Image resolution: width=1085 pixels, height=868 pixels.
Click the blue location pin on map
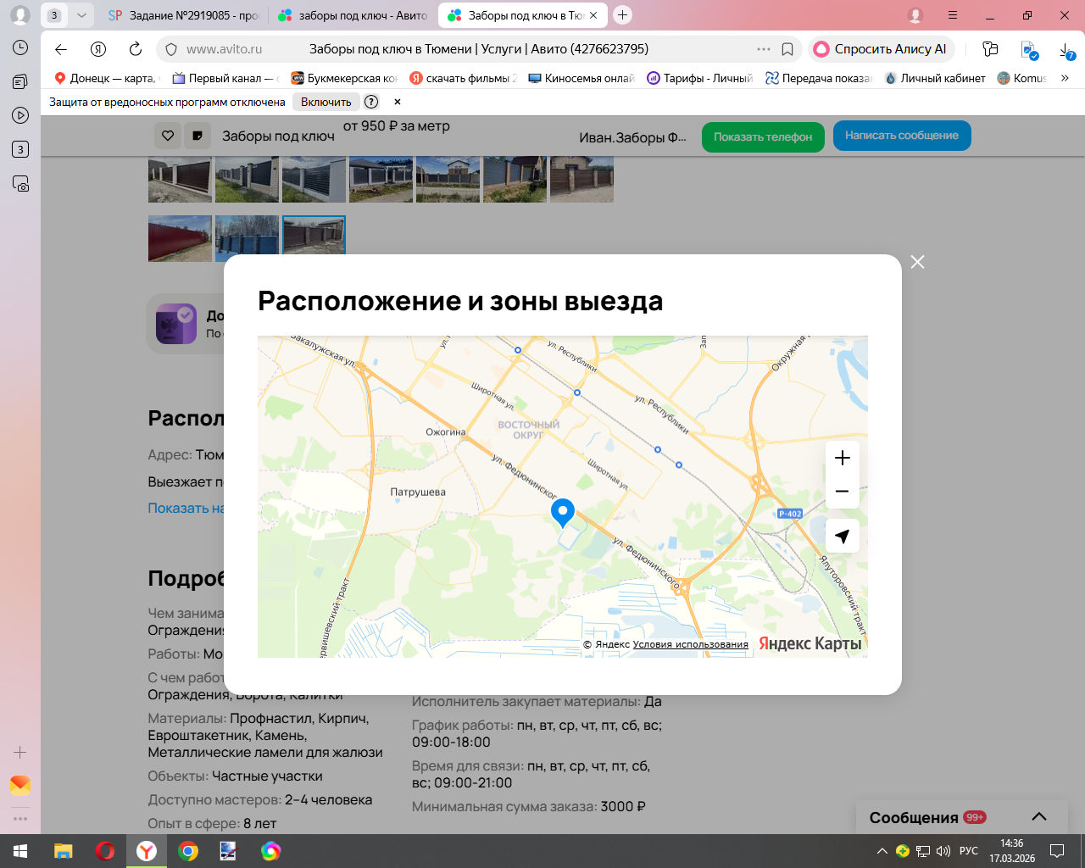point(563,512)
